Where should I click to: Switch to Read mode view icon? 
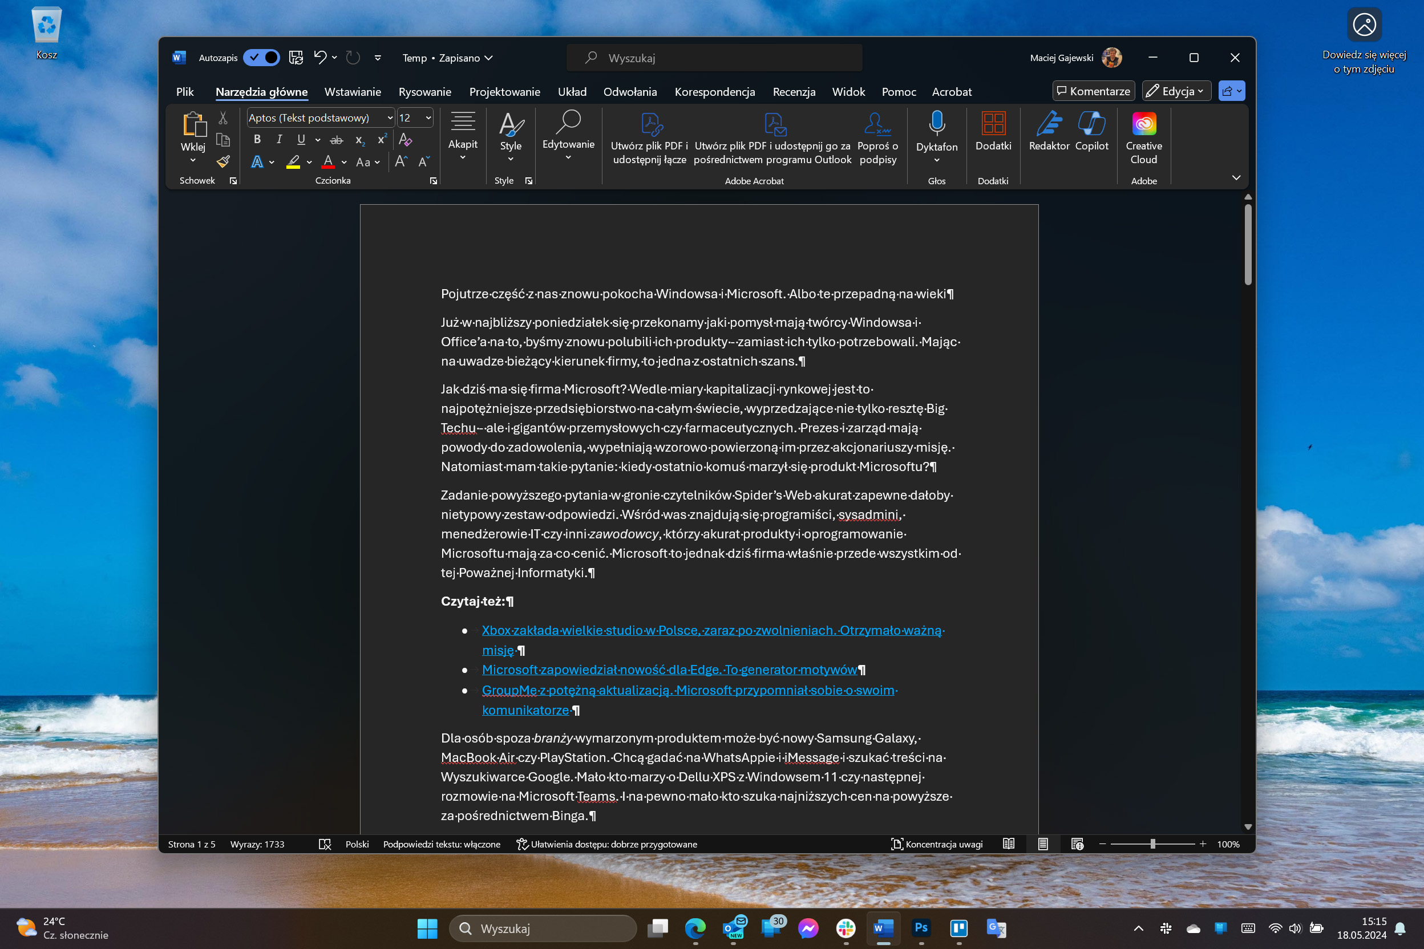(x=1009, y=844)
